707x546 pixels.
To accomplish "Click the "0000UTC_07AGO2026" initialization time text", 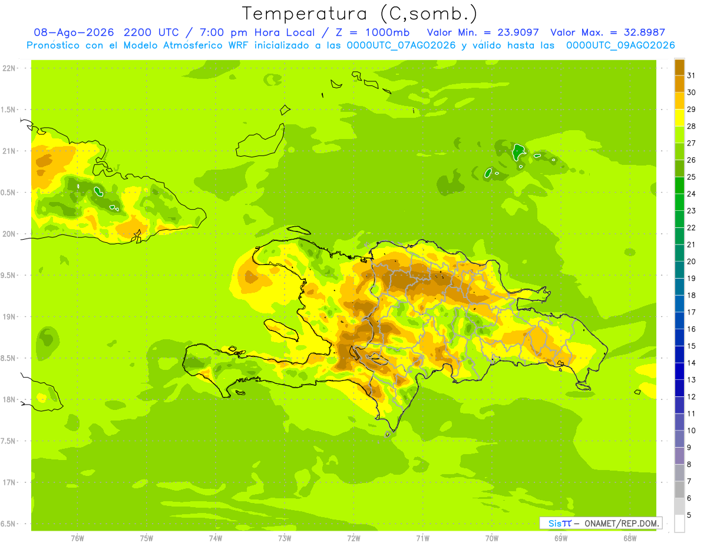I will (x=401, y=45).
